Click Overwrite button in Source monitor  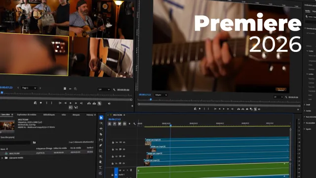click(x=94, y=103)
